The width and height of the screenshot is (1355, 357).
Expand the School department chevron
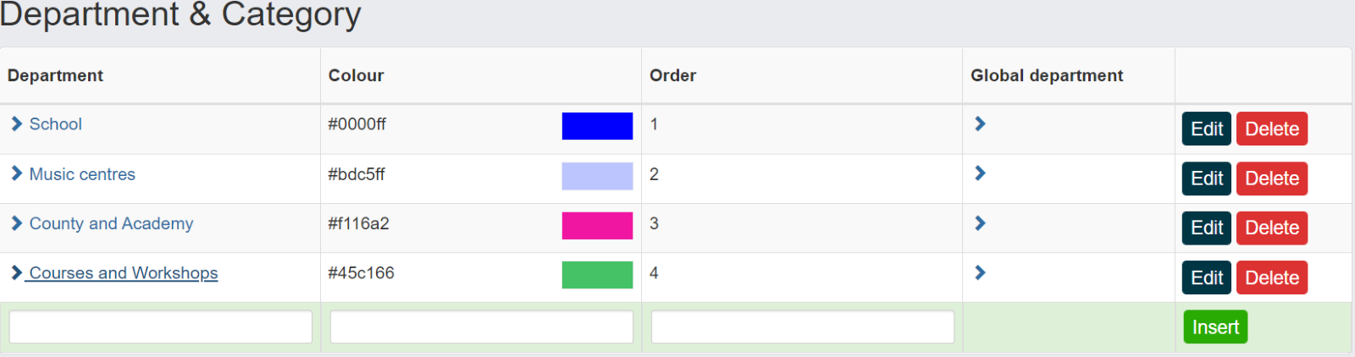point(17,124)
